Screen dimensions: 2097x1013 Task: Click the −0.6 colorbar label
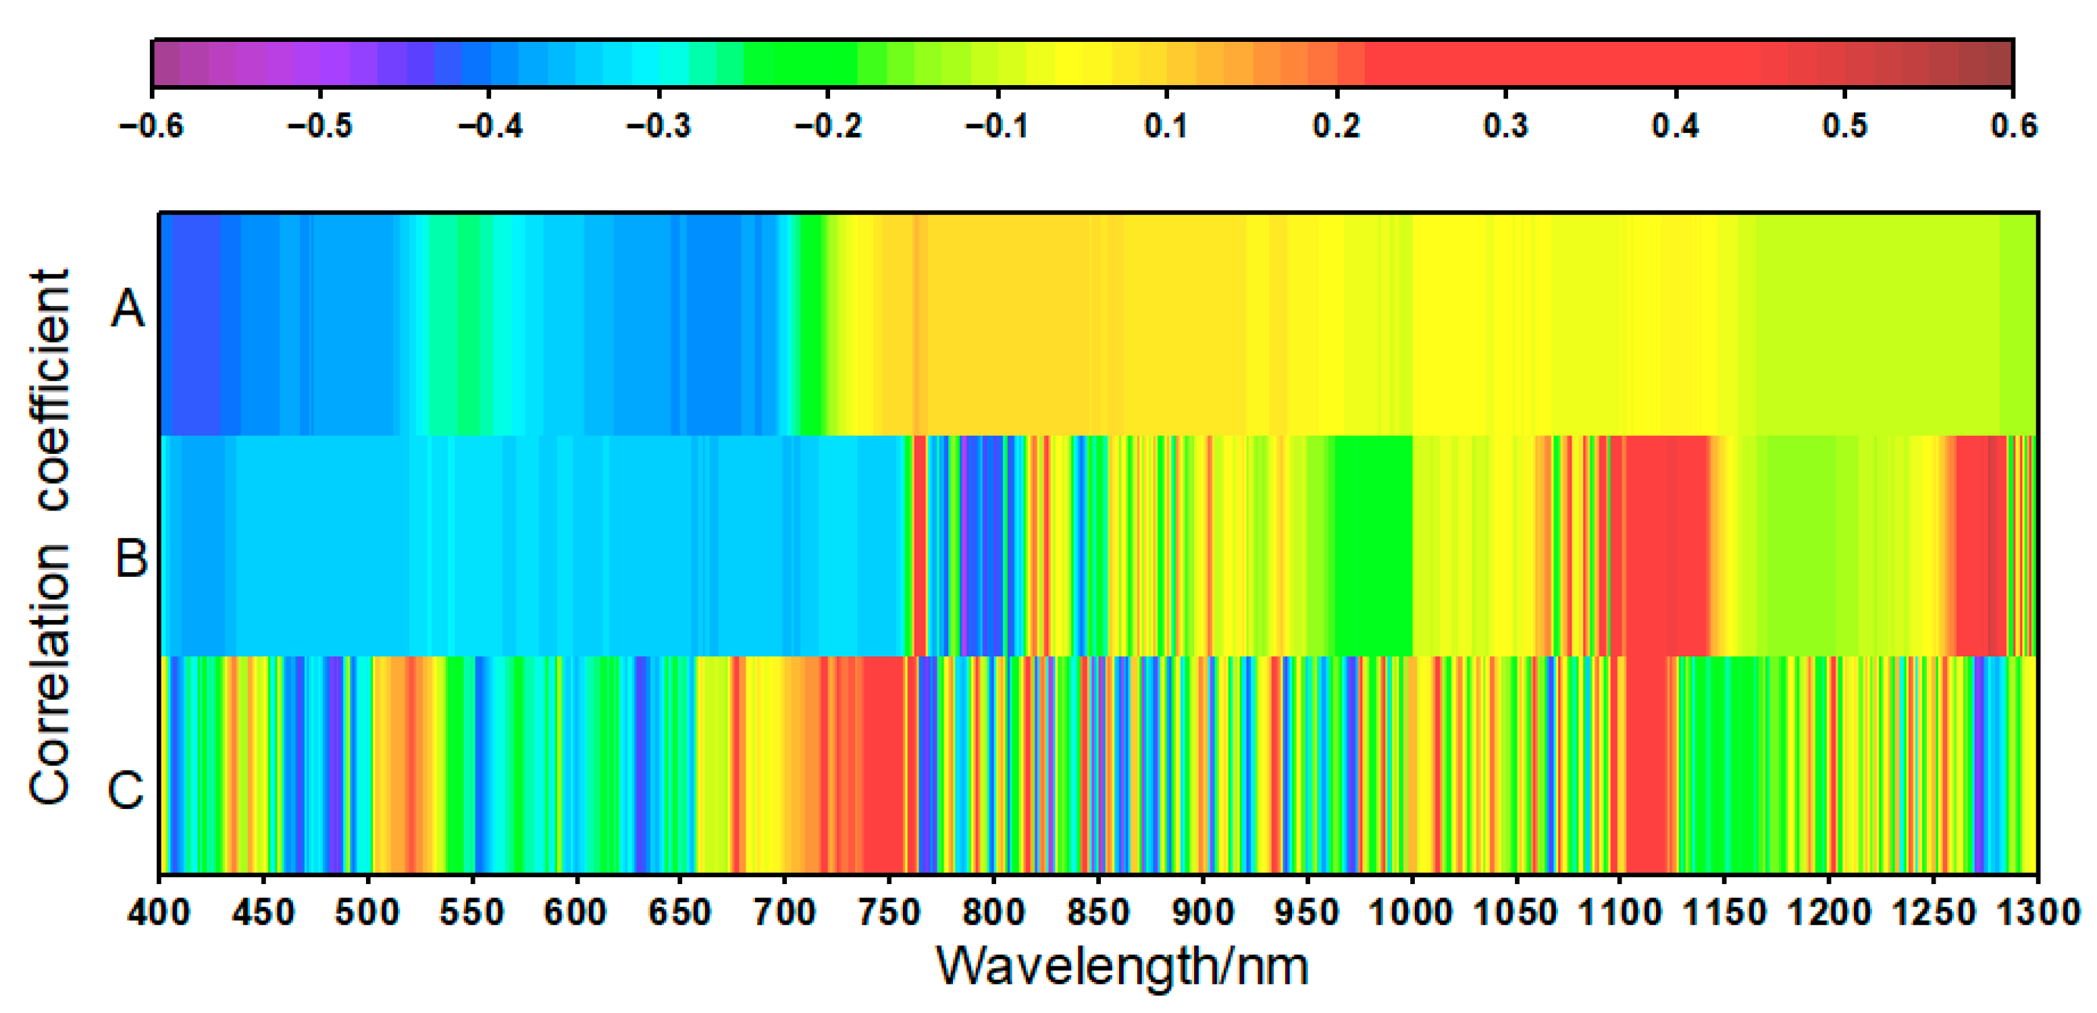point(151,126)
